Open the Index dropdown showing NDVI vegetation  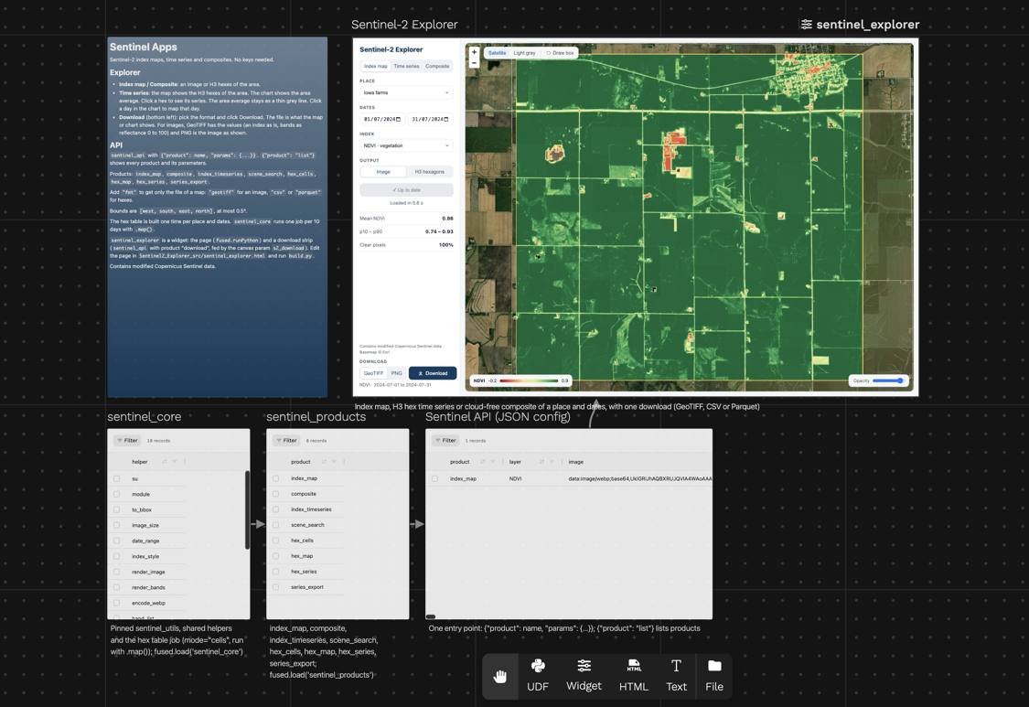(406, 145)
